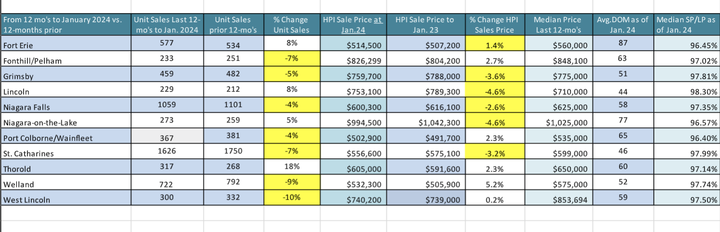Select St. Catharines prior sales cell 1750
This screenshot has height=232, width=720.
(233, 153)
